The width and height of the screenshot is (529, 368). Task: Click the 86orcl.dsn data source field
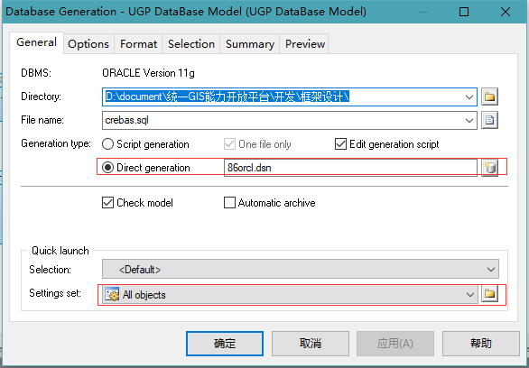350,168
